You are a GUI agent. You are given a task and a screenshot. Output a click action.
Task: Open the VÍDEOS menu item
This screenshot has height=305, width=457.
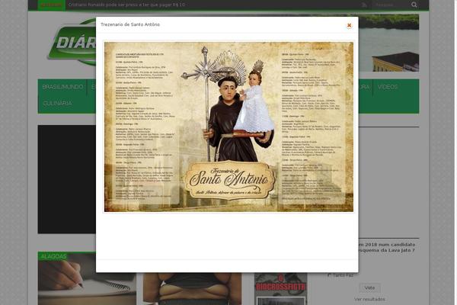pos(388,87)
